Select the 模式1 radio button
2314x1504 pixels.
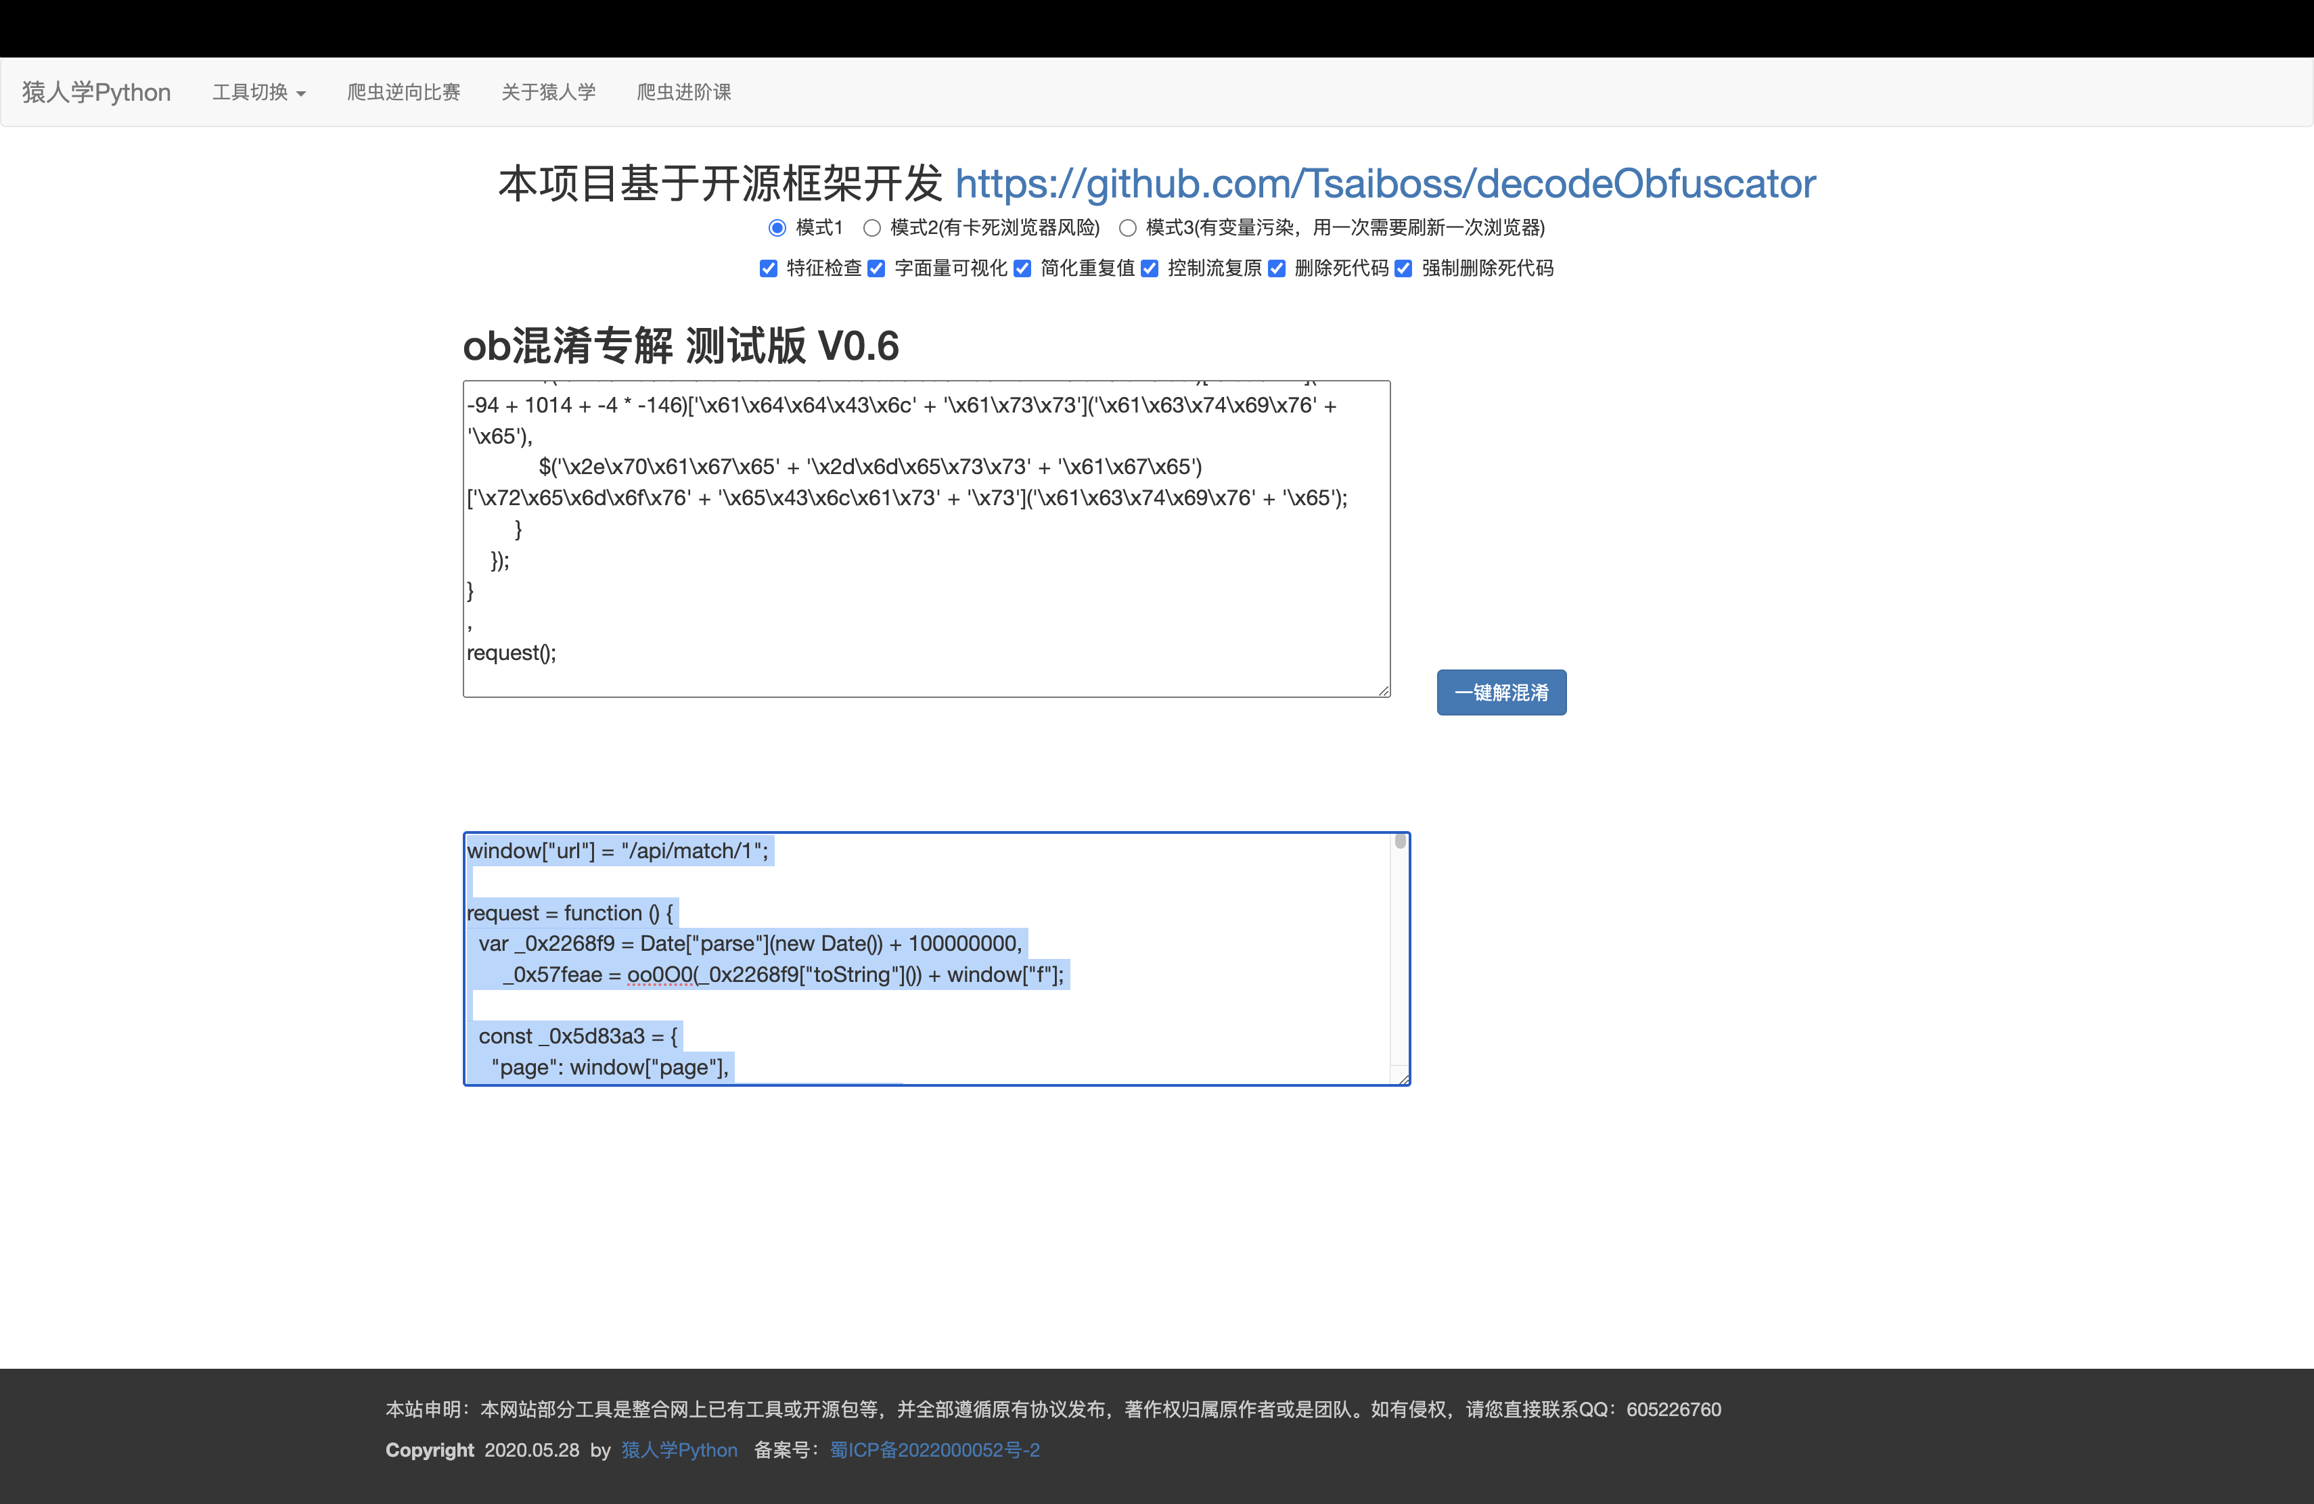(777, 227)
